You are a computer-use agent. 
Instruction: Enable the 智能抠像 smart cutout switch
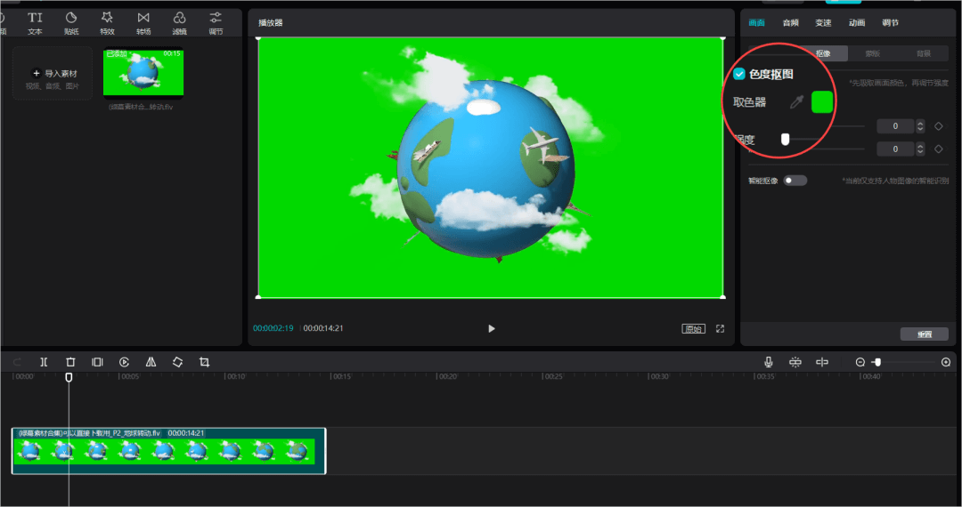(795, 180)
